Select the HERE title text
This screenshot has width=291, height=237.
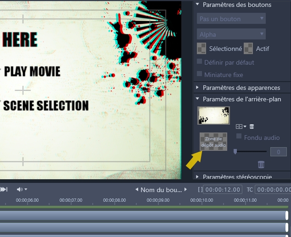point(20,39)
